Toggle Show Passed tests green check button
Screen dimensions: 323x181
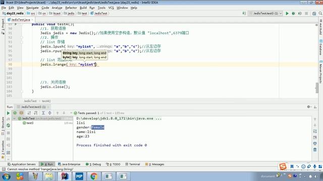15,113
